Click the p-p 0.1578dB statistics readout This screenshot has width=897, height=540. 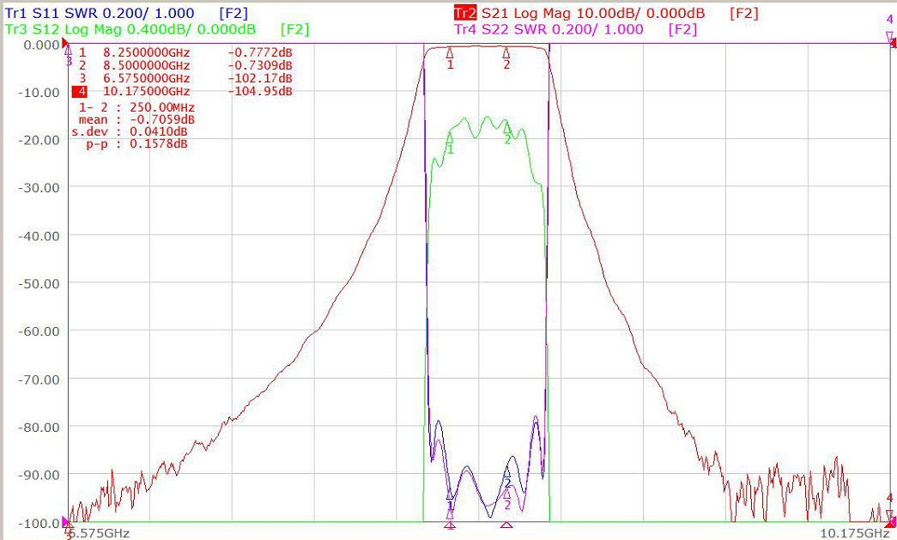136,143
